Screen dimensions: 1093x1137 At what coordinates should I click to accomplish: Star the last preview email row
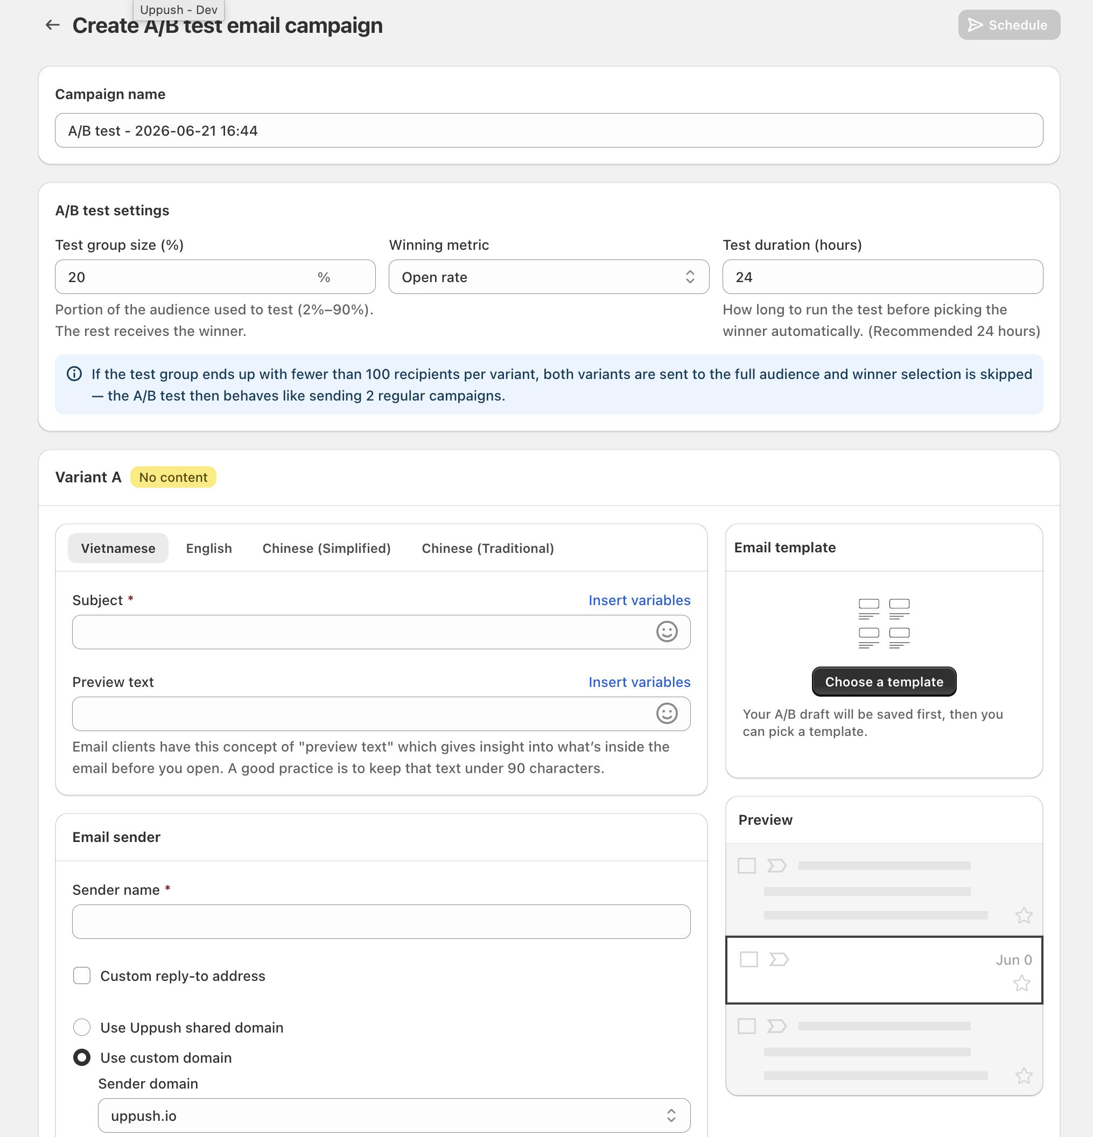[x=1024, y=1076]
